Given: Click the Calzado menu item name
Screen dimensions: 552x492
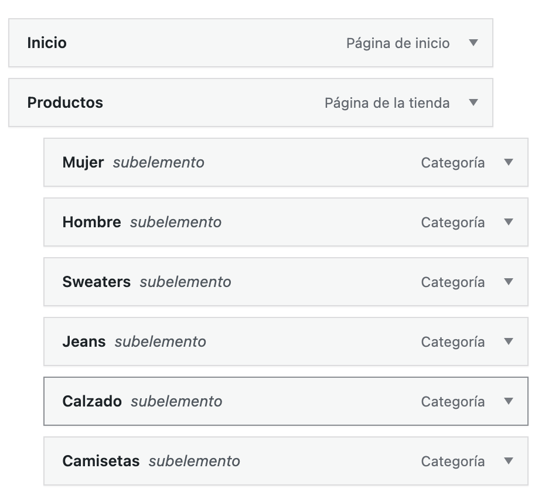Looking at the screenshot, I should pyautogui.click(x=92, y=401).
